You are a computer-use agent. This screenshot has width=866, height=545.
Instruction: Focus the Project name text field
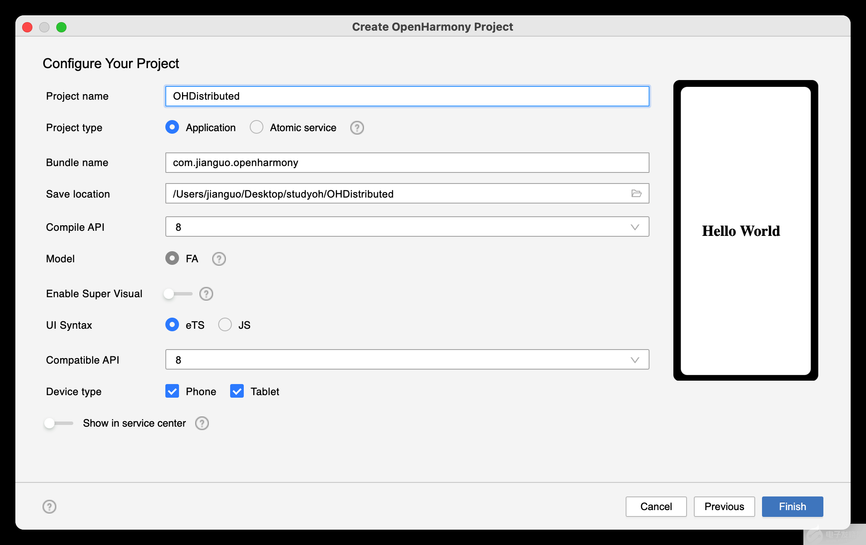(407, 96)
